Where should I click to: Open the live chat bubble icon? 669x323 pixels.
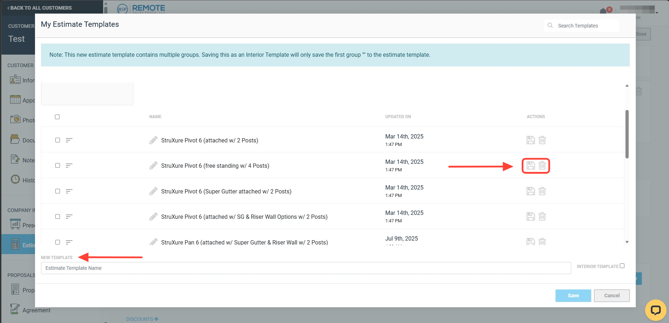point(655,310)
